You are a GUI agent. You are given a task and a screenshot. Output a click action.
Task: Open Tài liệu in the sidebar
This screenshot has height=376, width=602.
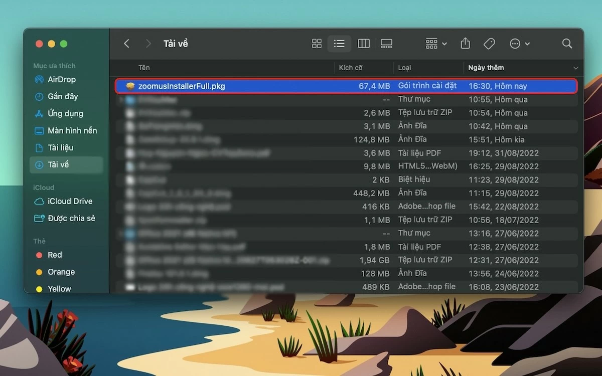tap(60, 147)
